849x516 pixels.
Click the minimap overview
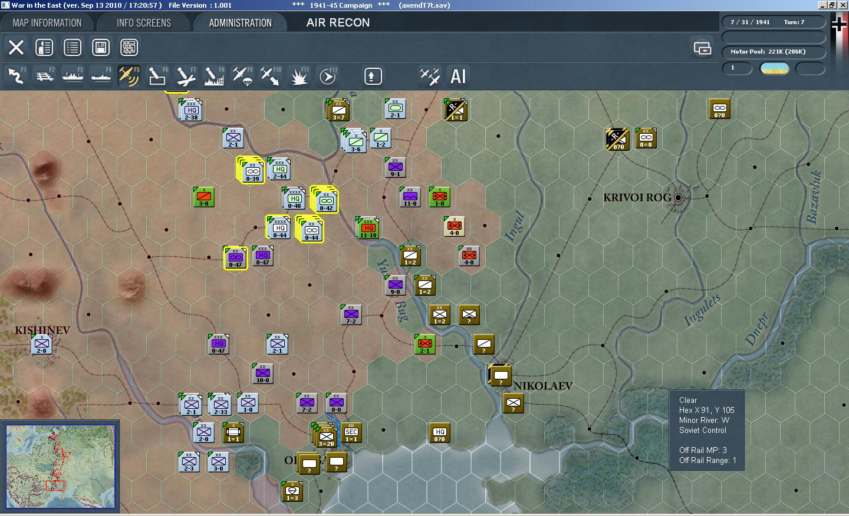[61, 467]
